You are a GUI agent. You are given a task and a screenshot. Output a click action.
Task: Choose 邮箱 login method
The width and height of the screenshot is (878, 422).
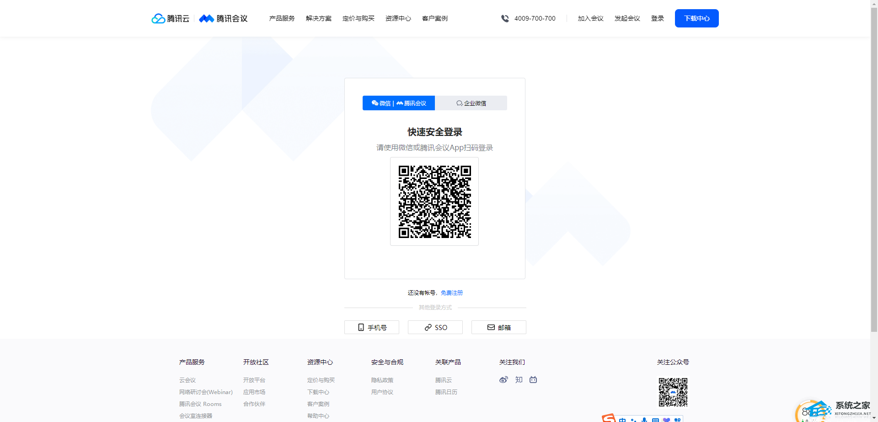click(499, 327)
